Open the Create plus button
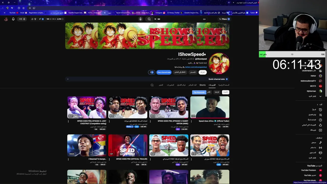 pyautogui.click(x=22, y=19)
